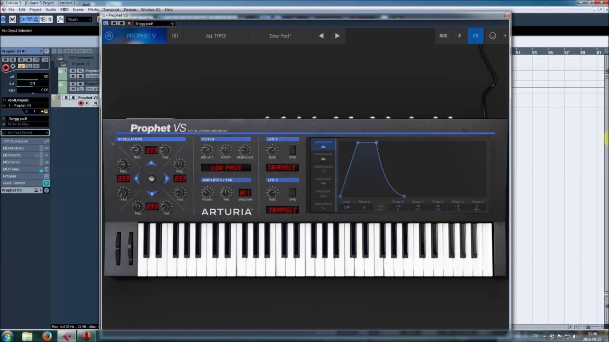Go to the previous preset arrow
The width and height of the screenshot is (609, 342).
pyautogui.click(x=321, y=36)
